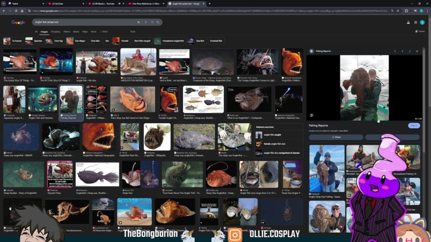Open a new browser tab
The image size is (431, 242).
[x=209, y=3]
